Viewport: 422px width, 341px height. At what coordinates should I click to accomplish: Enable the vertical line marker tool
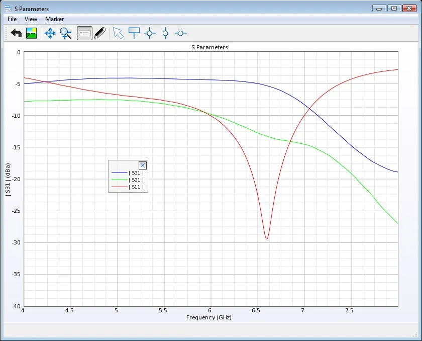166,33
